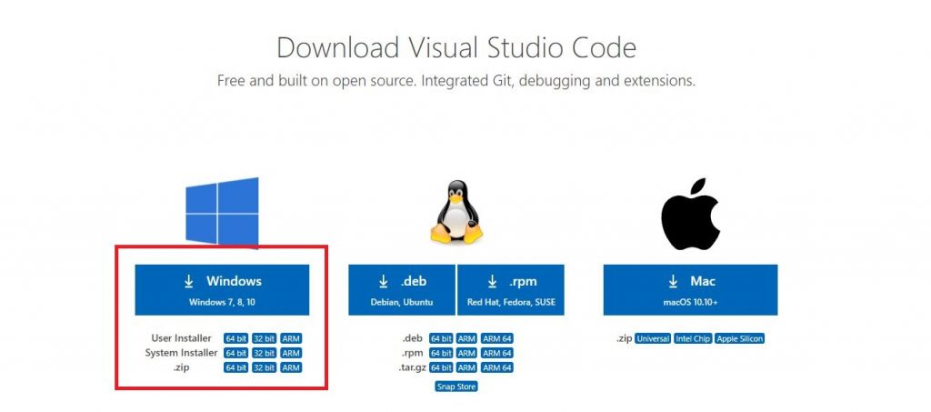Download Linux .rpm ARM build
Viewport: 931px width, 412px height.
[x=466, y=353]
